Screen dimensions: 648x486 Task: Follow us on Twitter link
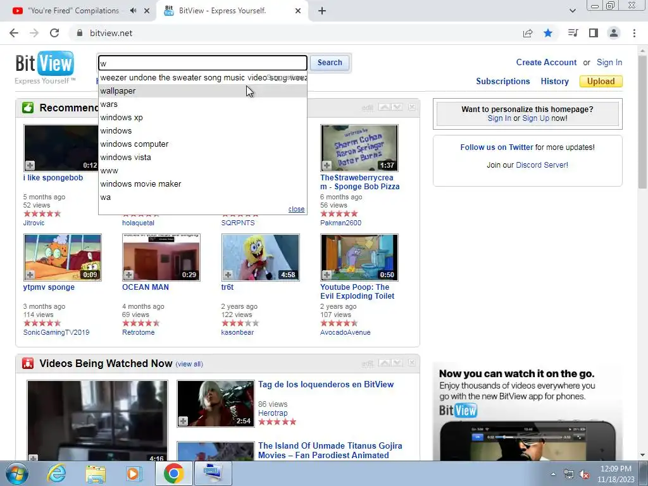pyautogui.click(x=496, y=147)
